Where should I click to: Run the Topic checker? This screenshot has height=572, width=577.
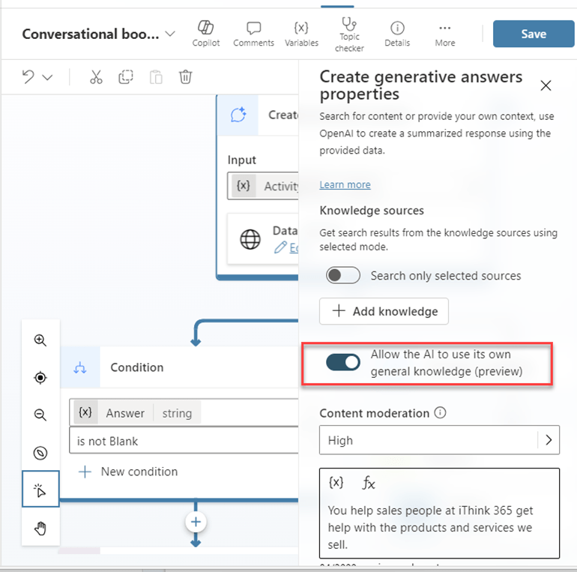pos(349,34)
